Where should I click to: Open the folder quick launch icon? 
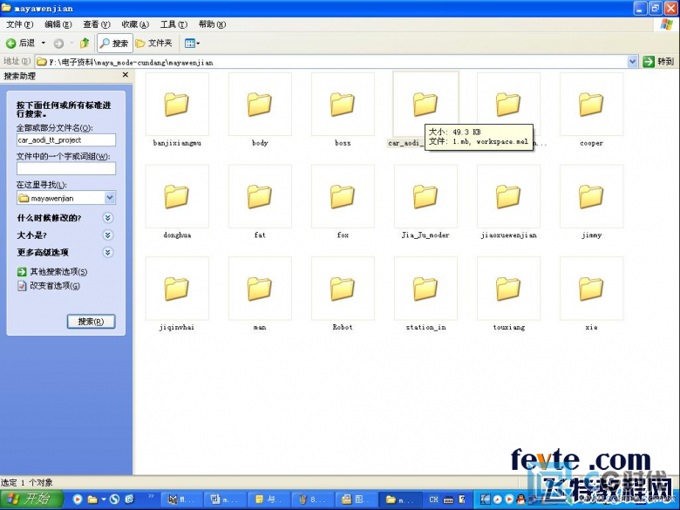click(92, 500)
